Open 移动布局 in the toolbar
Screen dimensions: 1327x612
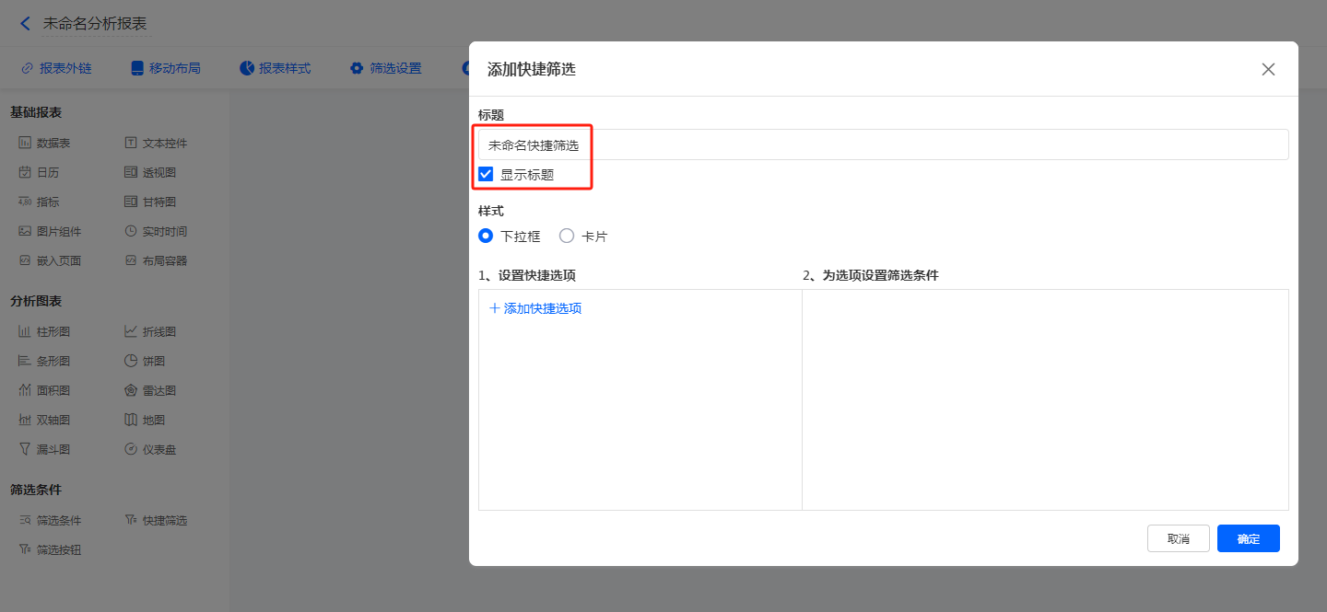(165, 68)
